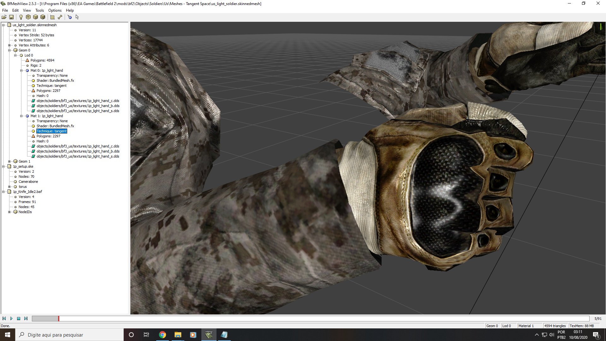
Task: Click the green texture icon of Mat 0 _c.dds
Action: (x=33, y=101)
